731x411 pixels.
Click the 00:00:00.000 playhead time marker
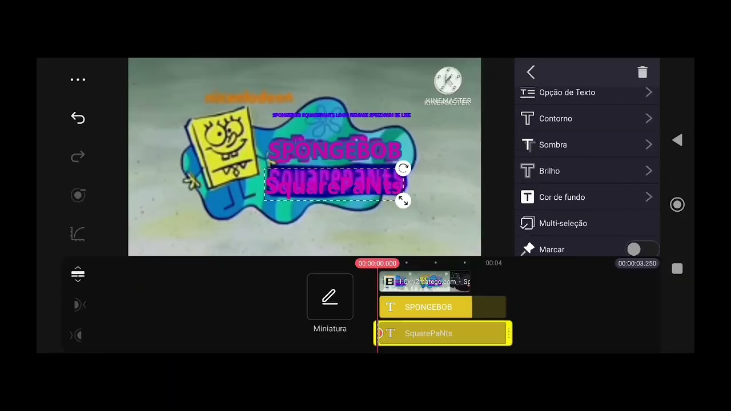[377, 263]
